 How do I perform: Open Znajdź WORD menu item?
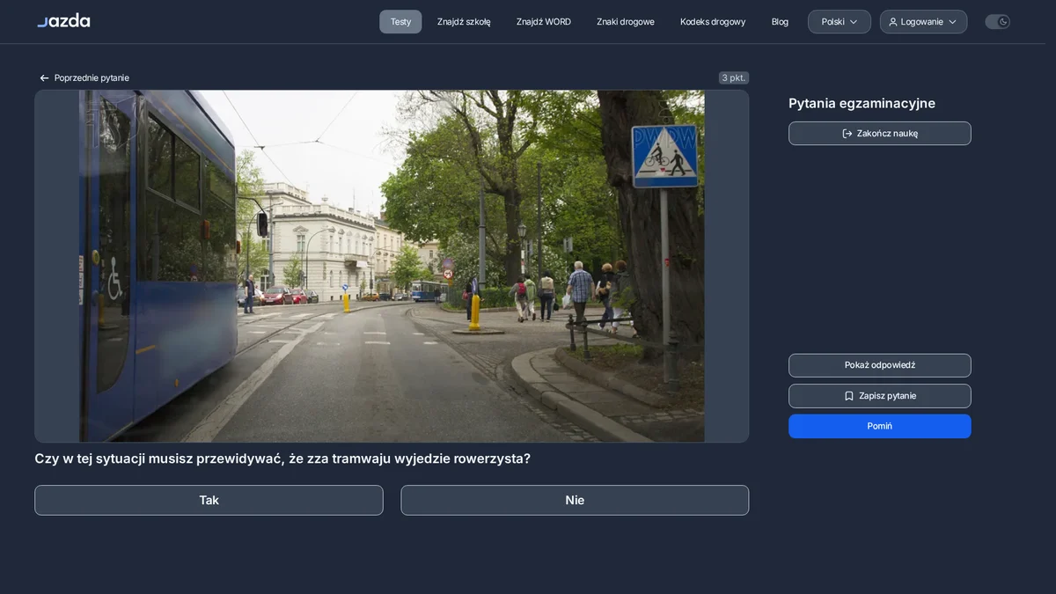tap(544, 22)
